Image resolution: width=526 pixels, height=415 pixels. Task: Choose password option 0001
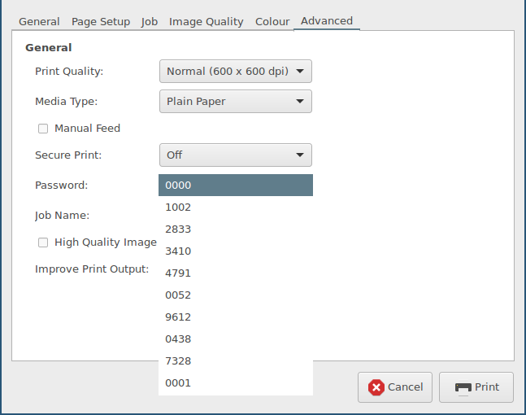(x=236, y=383)
